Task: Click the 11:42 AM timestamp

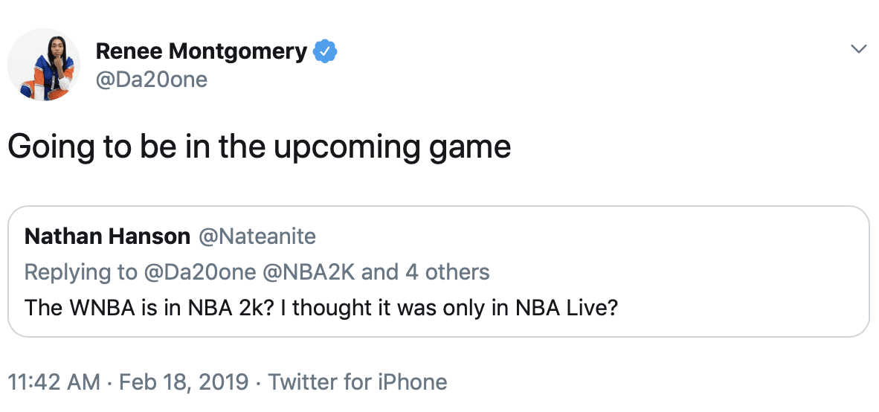Action: pos(54,382)
